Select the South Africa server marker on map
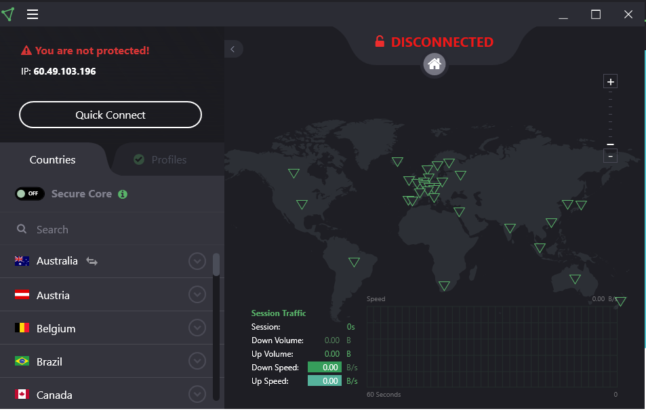Screen dimensions: 646x411 (x=444, y=286)
